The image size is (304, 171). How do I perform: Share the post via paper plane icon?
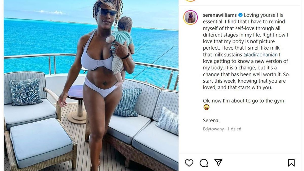tap(218, 163)
